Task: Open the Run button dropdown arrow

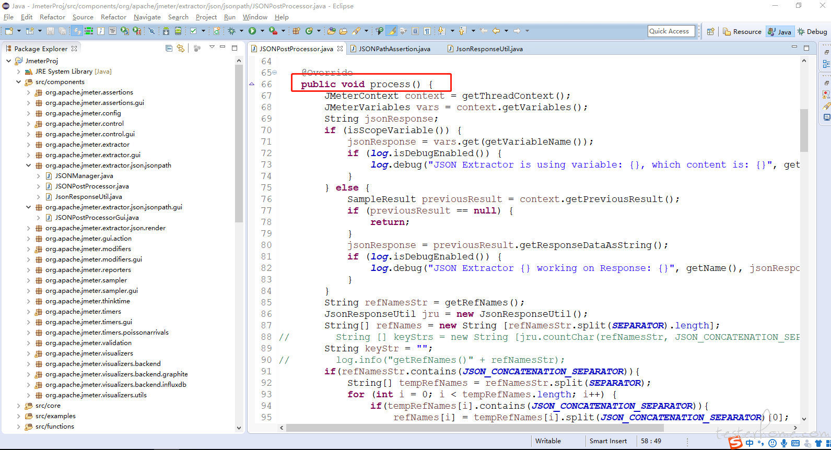Action: click(x=262, y=31)
